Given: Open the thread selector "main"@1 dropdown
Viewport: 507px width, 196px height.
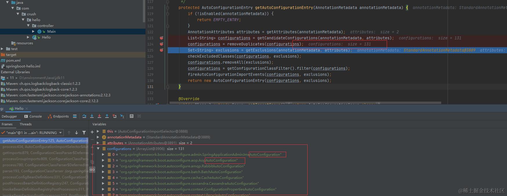Looking at the screenshot, I should point(32,133).
